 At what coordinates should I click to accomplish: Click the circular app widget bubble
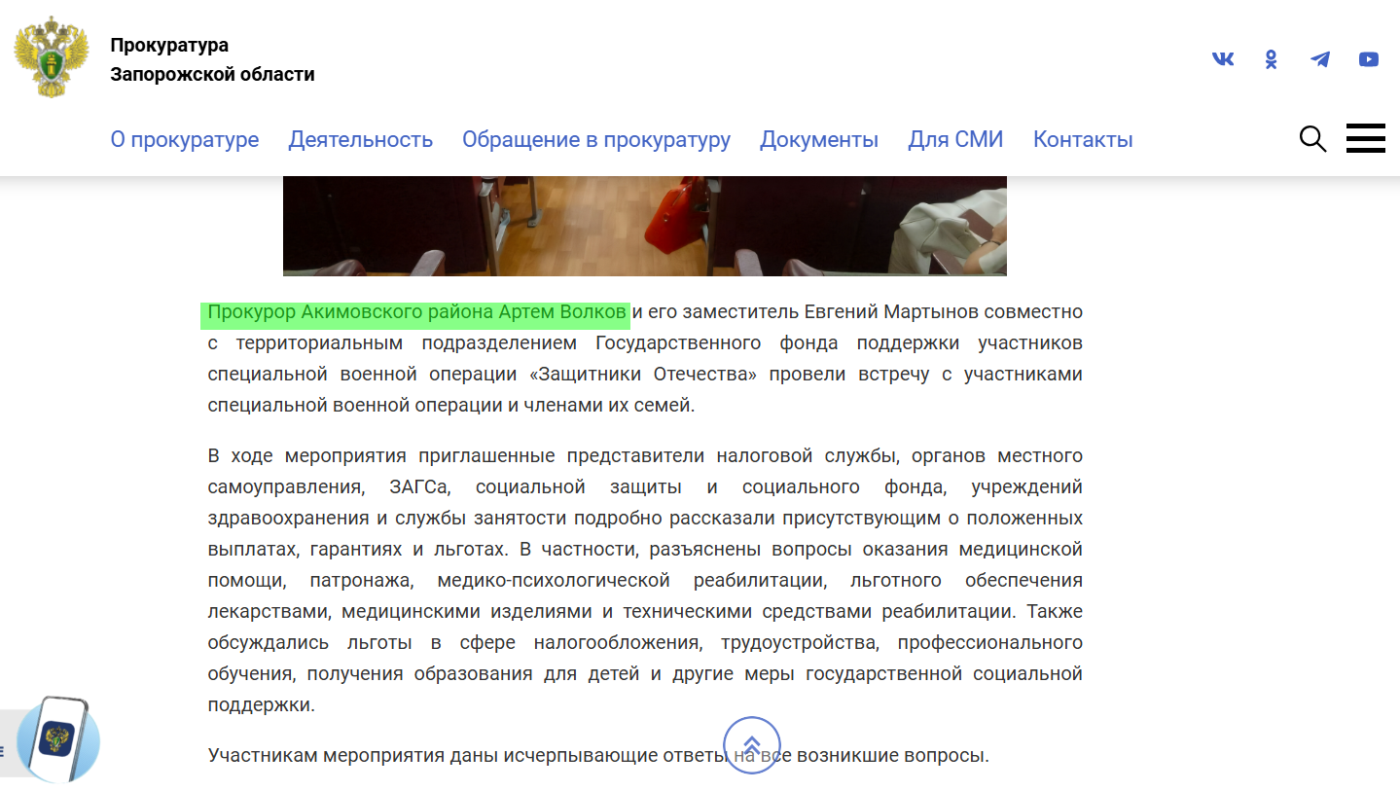(58, 741)
